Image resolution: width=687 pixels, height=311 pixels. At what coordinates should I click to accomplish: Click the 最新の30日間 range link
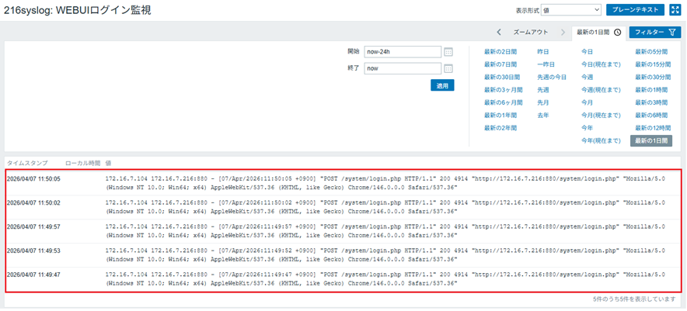501,78
